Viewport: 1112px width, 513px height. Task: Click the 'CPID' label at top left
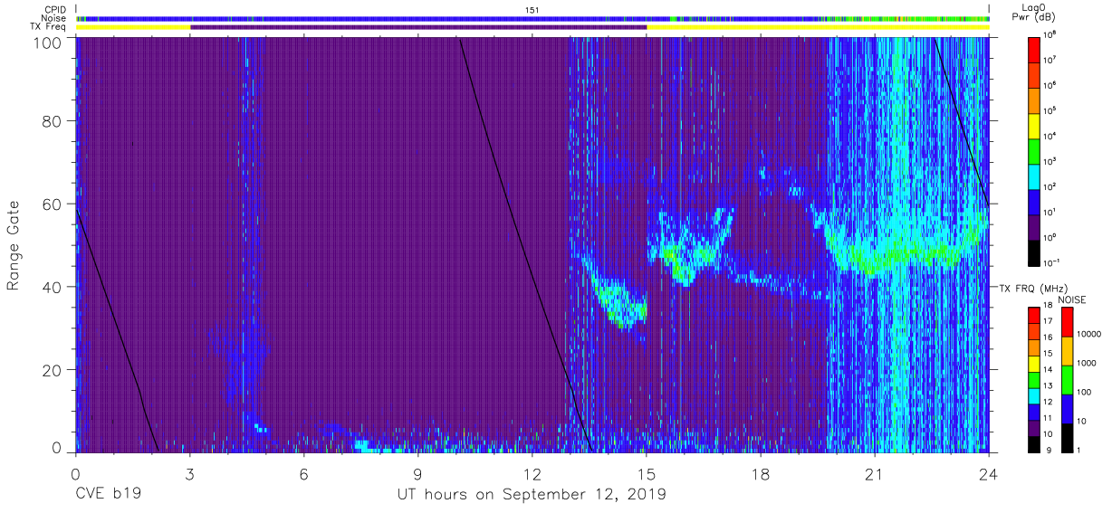point(55,9)
